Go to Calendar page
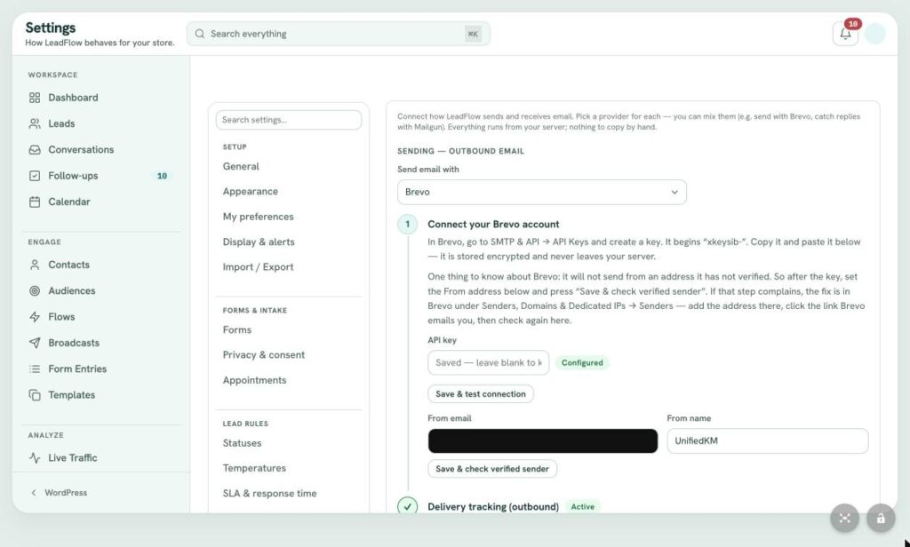 click(69, 202)
